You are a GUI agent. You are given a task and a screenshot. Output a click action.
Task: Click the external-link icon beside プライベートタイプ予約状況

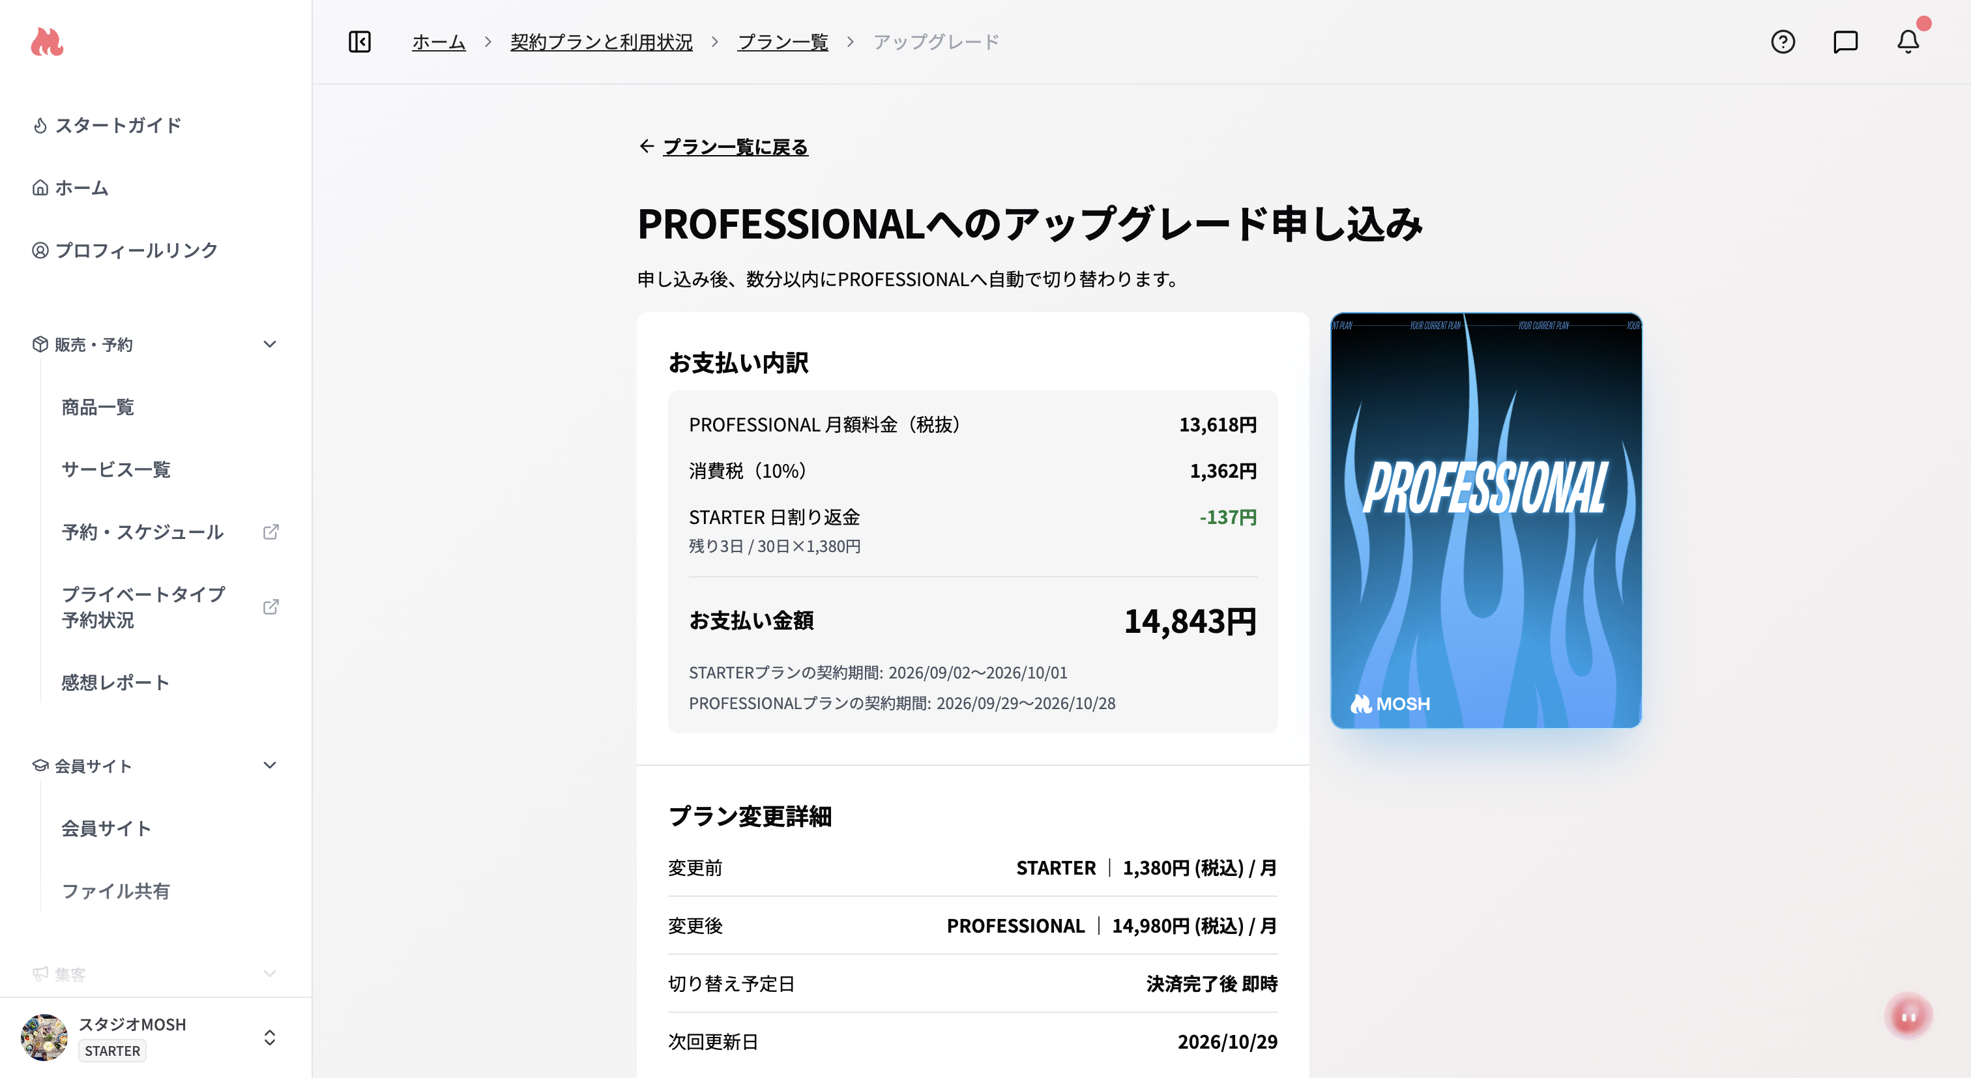271,607
